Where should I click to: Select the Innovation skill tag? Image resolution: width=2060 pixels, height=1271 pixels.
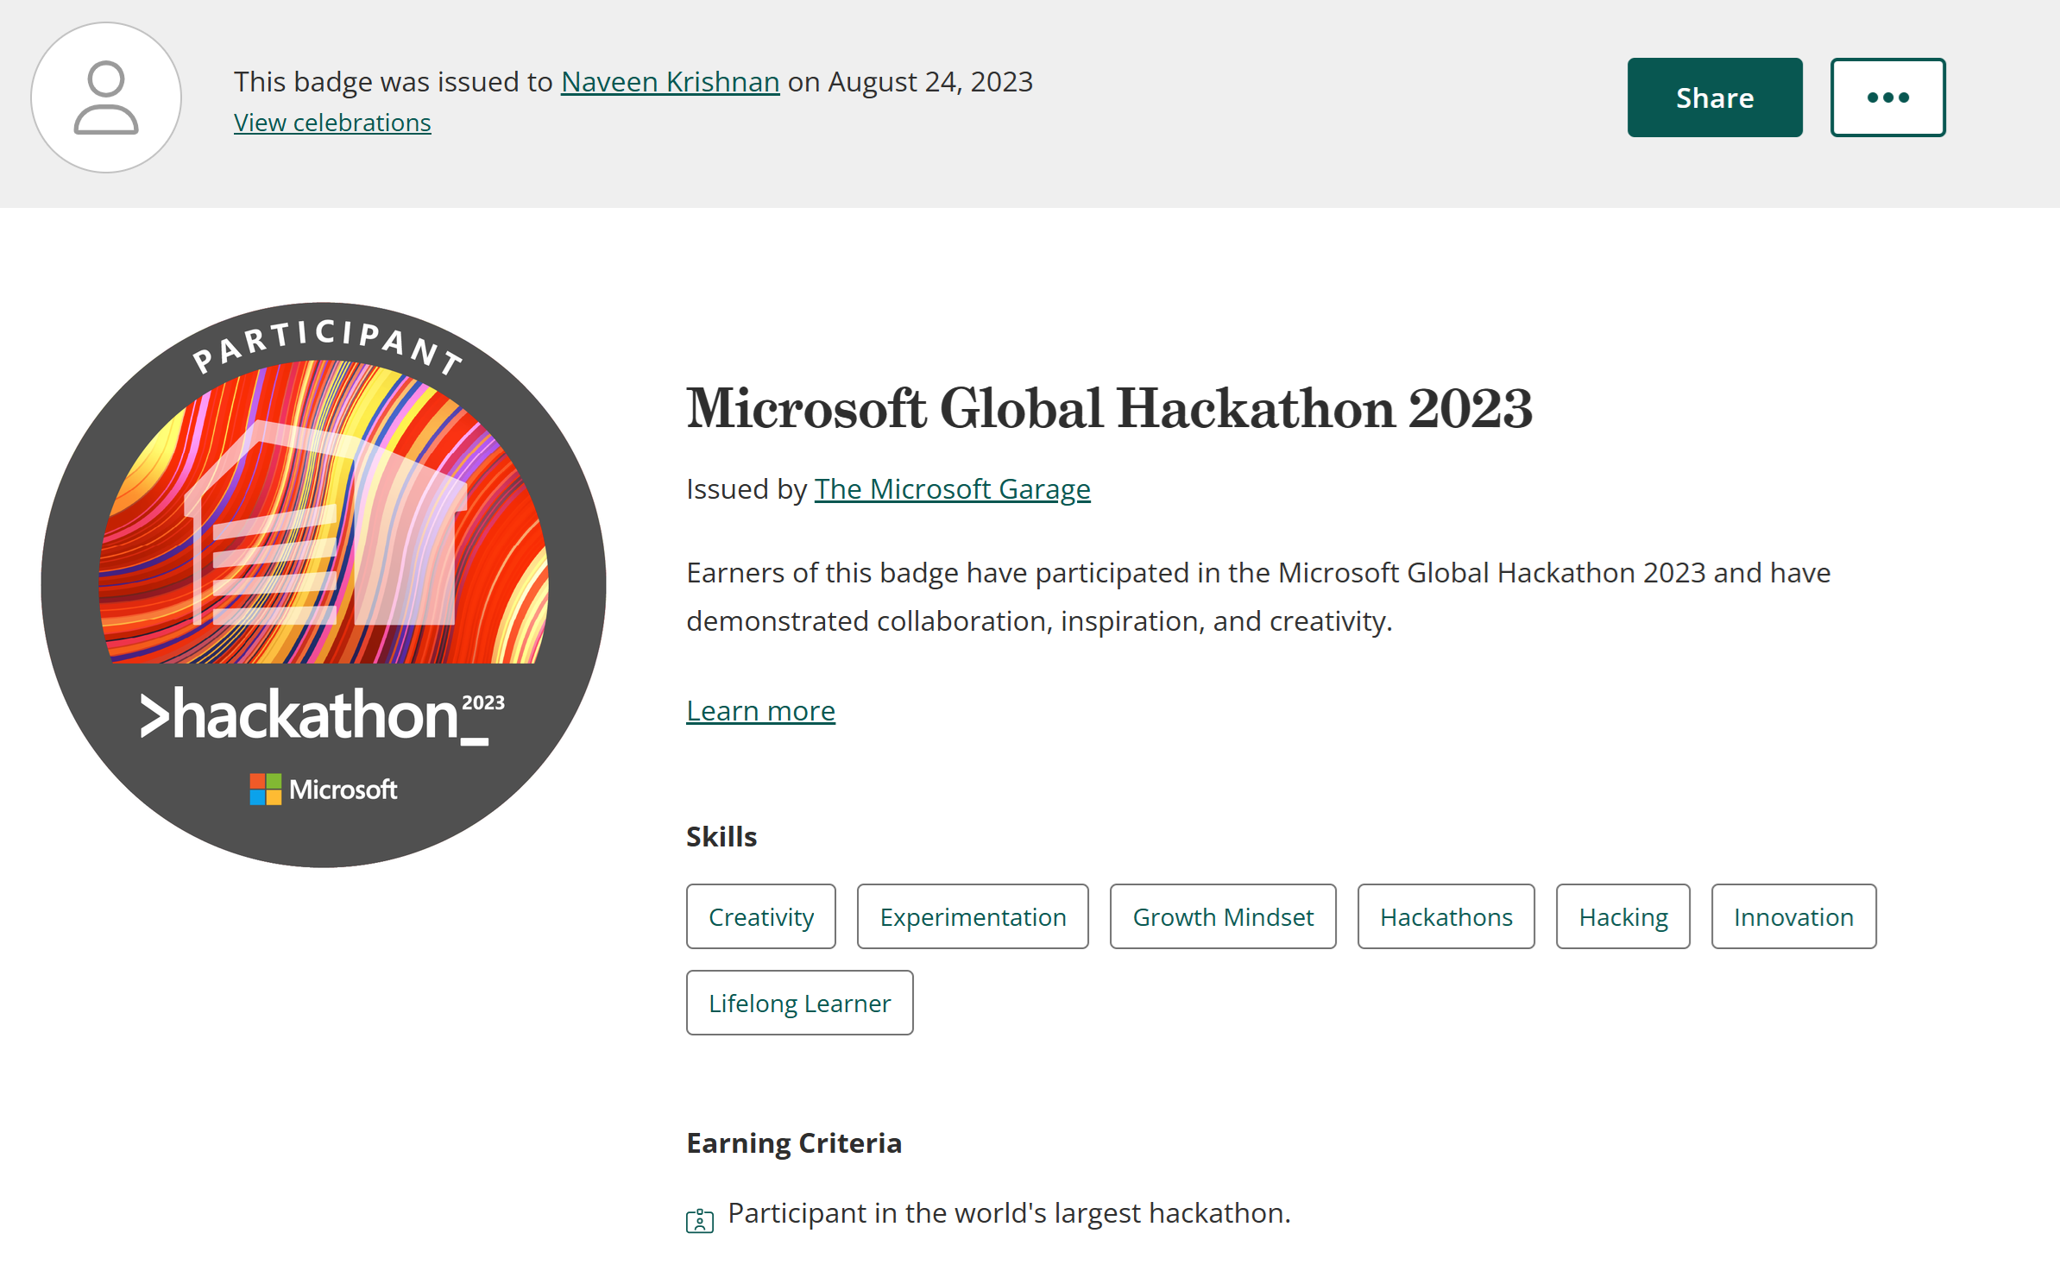tap(1794, 916)
